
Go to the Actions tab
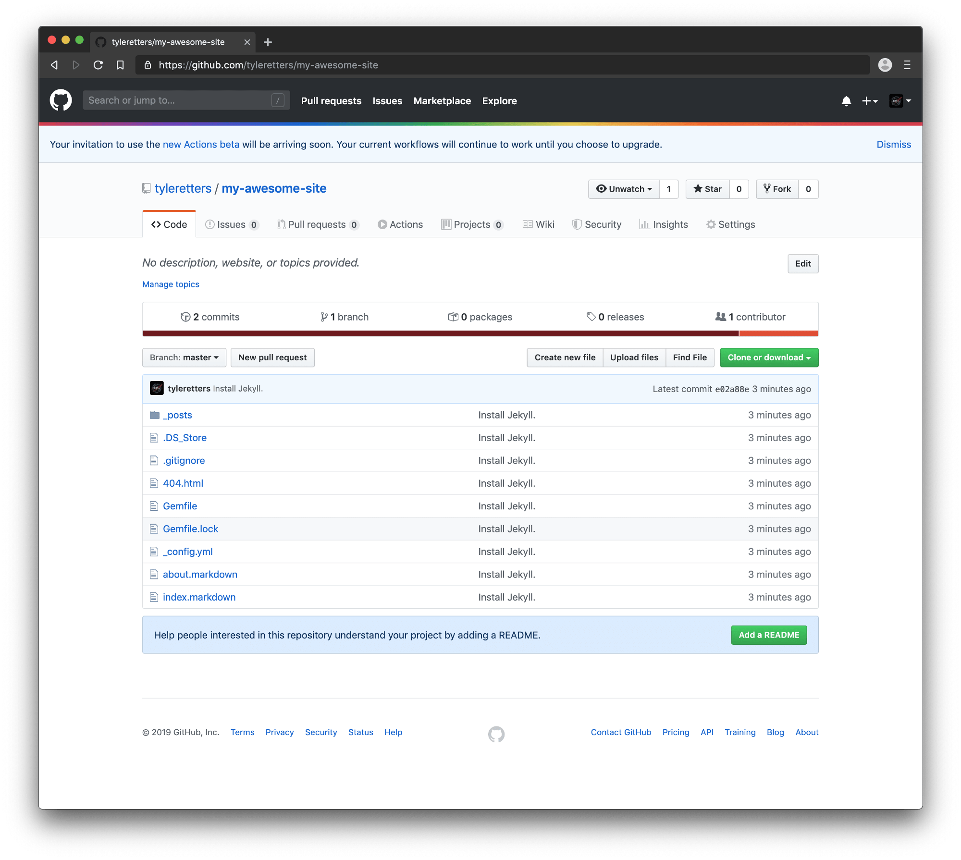tap(400, 224)
